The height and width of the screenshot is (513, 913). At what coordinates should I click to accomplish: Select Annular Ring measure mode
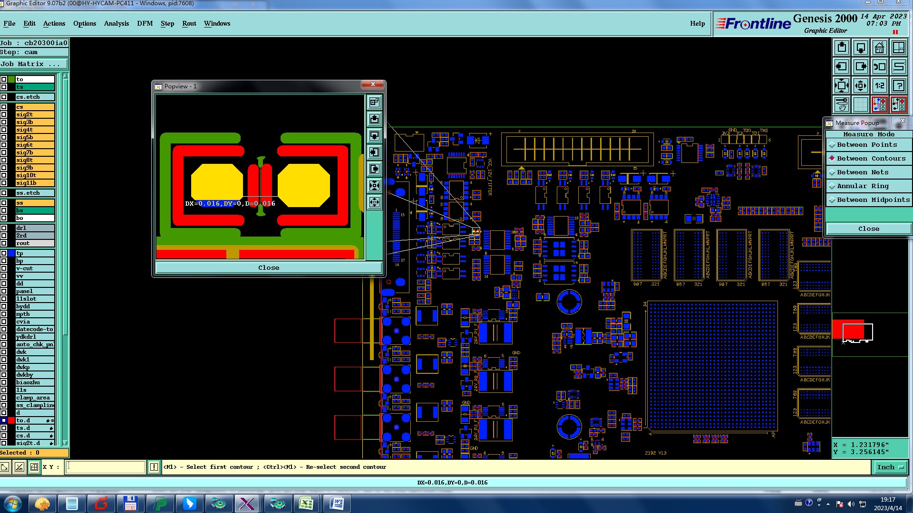tap(862, 186)
